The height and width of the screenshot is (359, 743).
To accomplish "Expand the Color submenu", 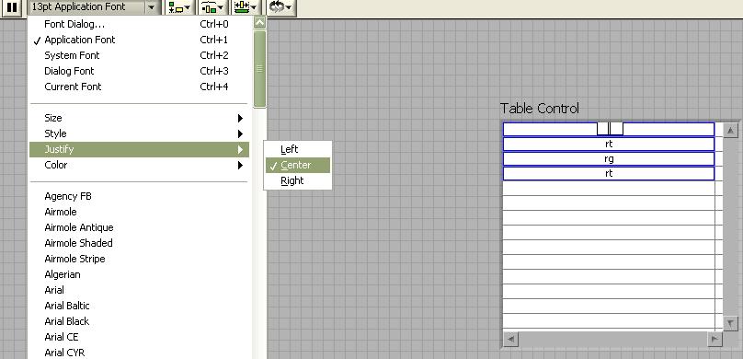I will click(x=139, y=165).
